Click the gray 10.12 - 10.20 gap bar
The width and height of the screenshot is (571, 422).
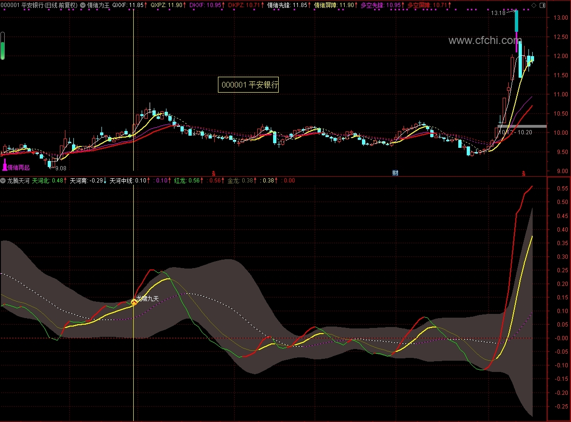[522, 126]
